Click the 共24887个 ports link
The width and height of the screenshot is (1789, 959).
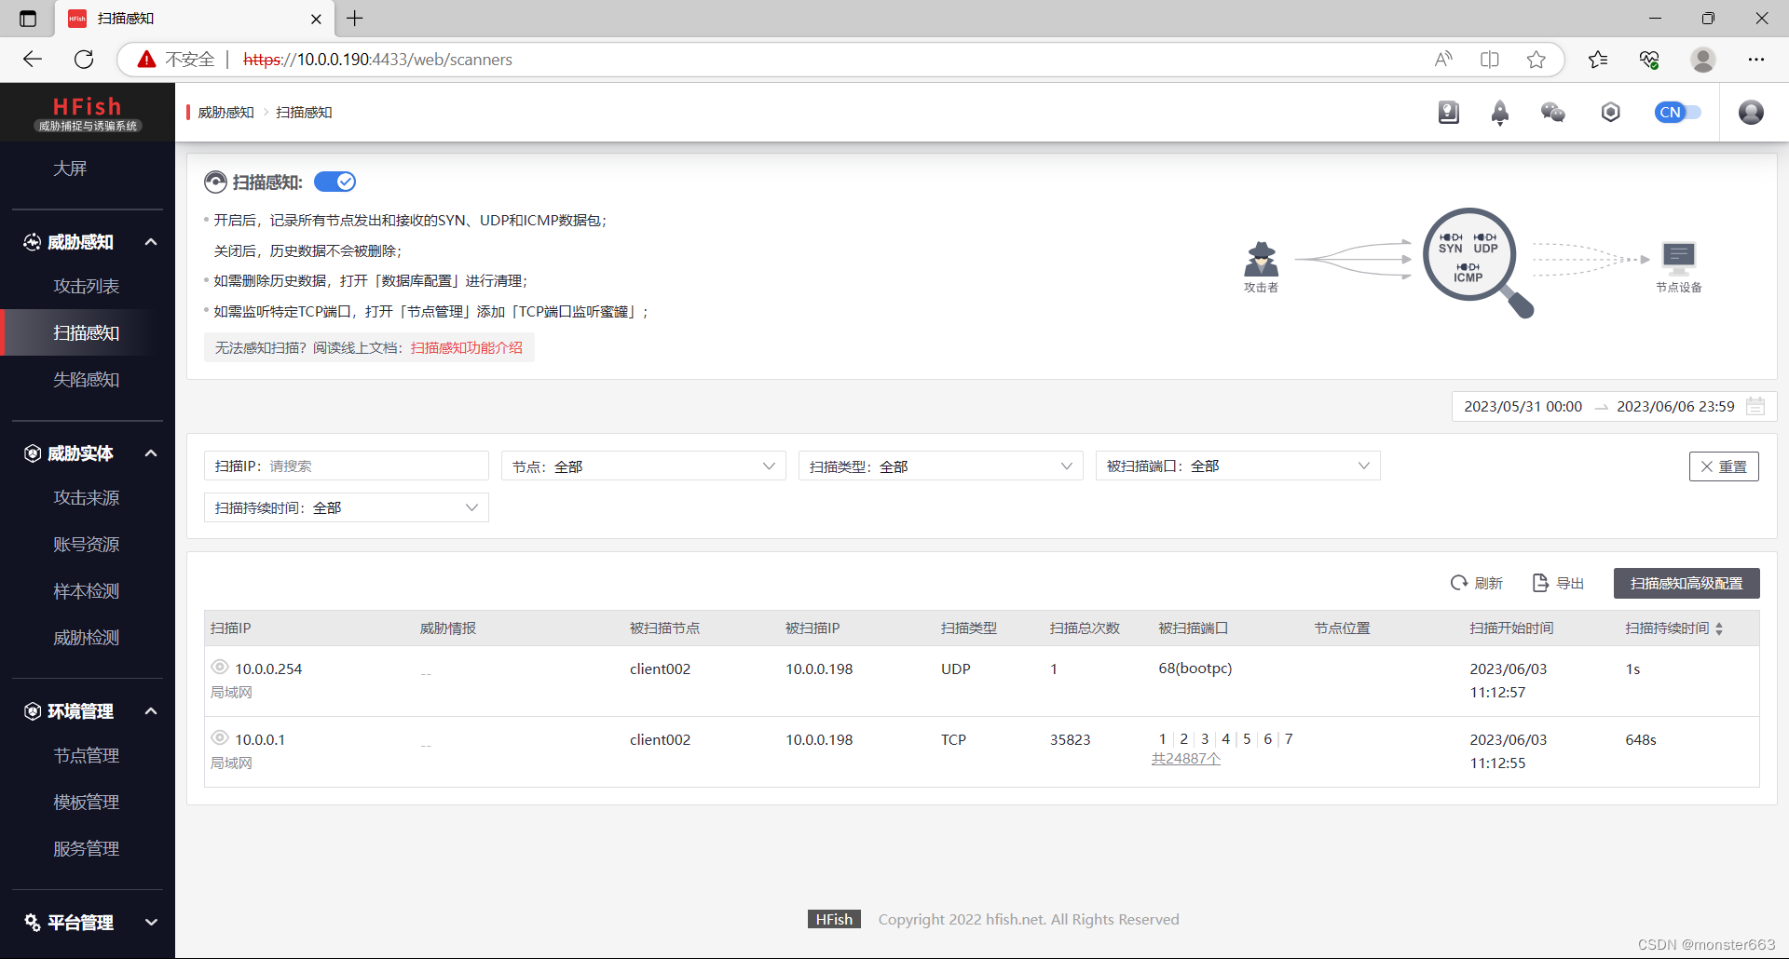pos(1186,759)
